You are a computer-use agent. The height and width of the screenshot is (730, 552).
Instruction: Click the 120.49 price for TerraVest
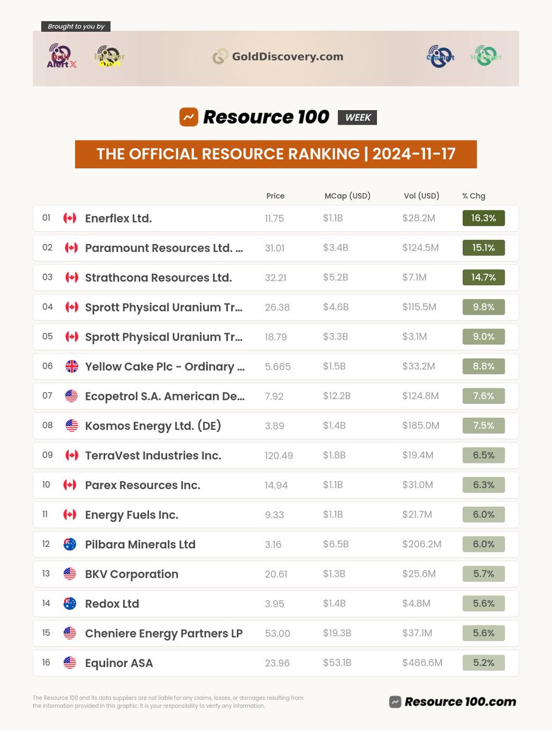click(x=279, y=456)
